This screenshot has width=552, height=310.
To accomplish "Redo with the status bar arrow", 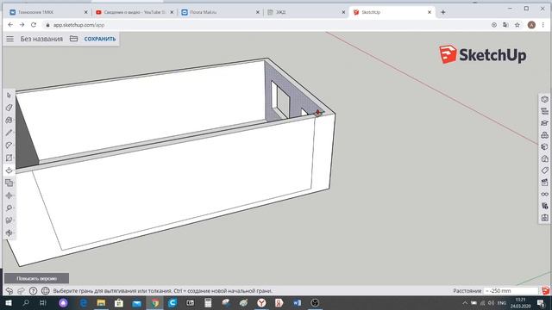I will 21,291.
